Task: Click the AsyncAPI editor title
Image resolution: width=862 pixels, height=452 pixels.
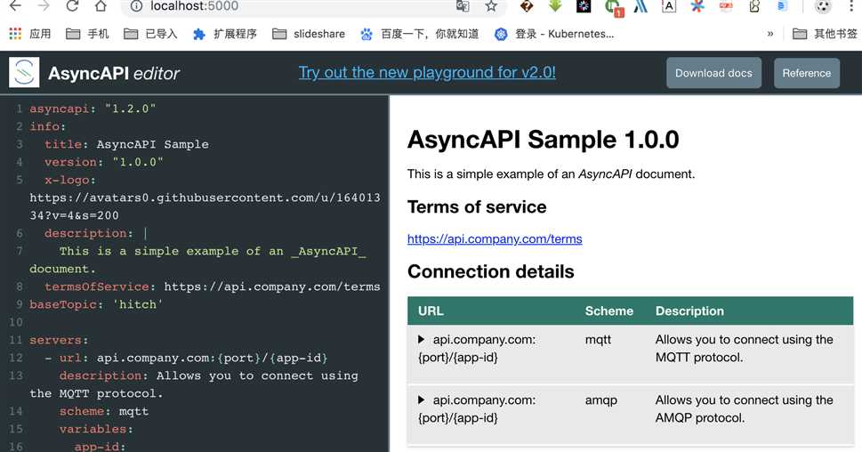Action: (x=114, y=73)
